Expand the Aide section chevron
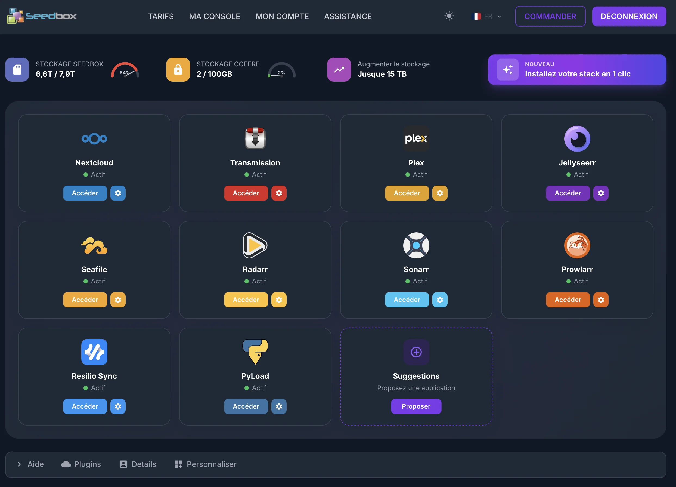The width and height of the screenshot is (676, 487). click(x=19, y=464)
